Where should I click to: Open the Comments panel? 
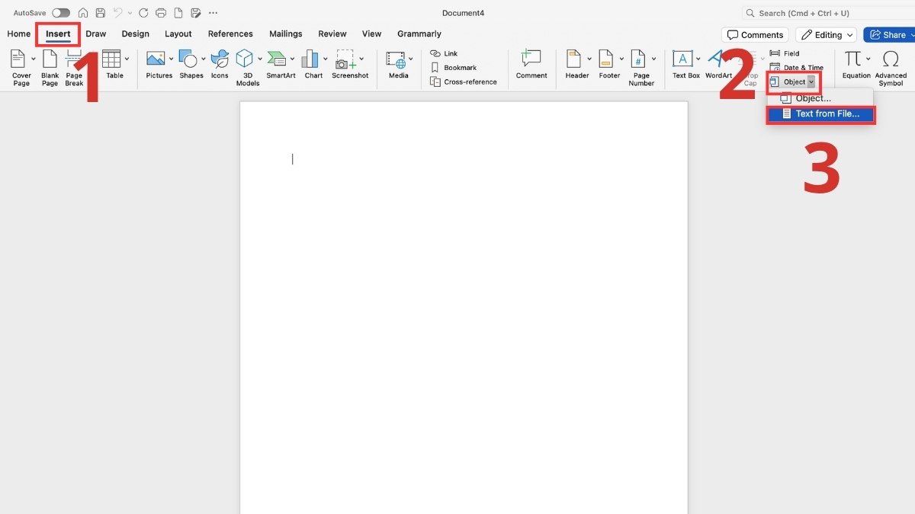pyautogui.click(x=754, y=34)
